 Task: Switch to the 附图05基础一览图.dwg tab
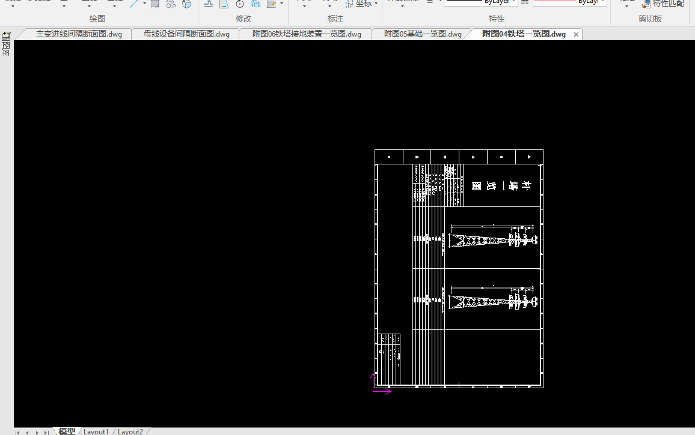(x=423, y=34)
